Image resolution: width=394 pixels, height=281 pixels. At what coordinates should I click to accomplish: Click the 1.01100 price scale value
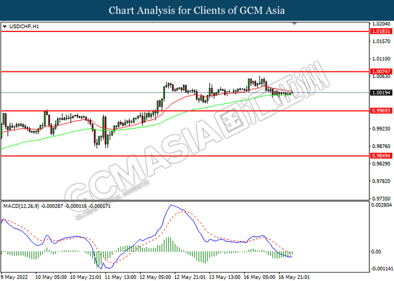click(381, 58)
